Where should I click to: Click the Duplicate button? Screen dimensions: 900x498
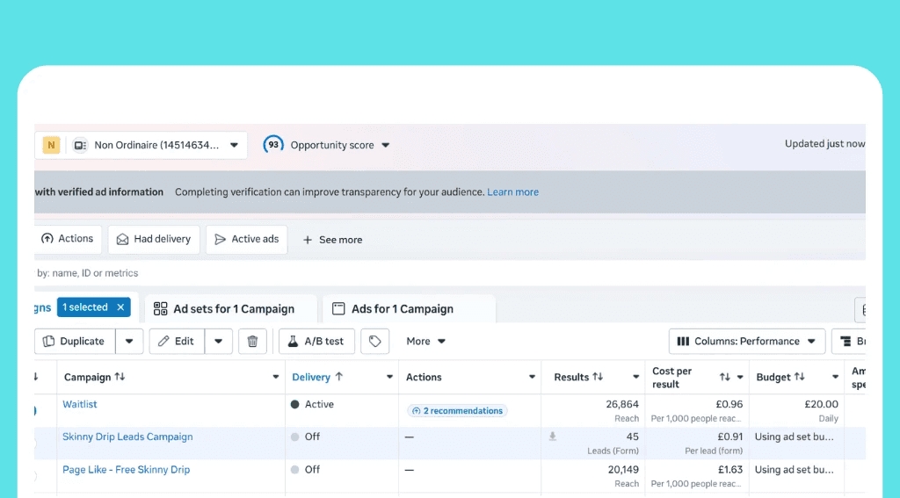(x=75, y=342)
